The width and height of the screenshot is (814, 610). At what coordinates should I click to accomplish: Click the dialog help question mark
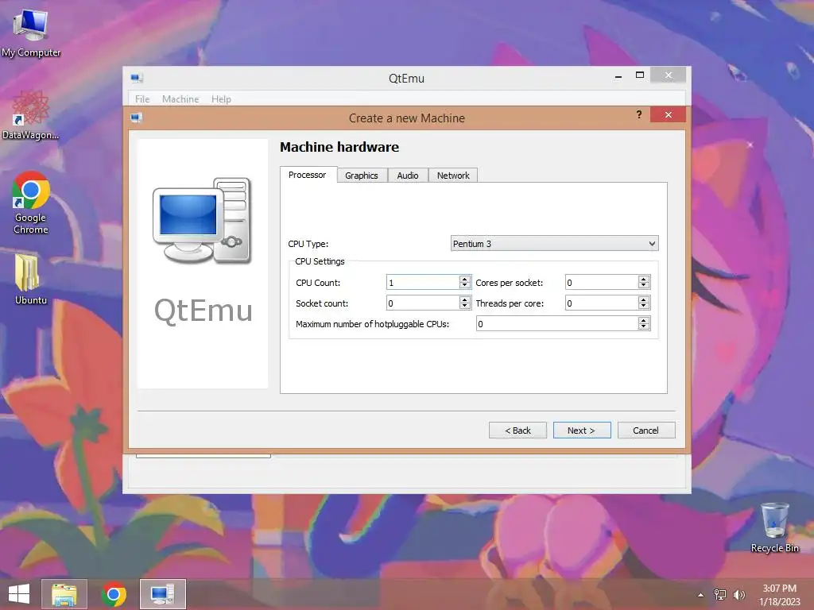pos(639,114)
